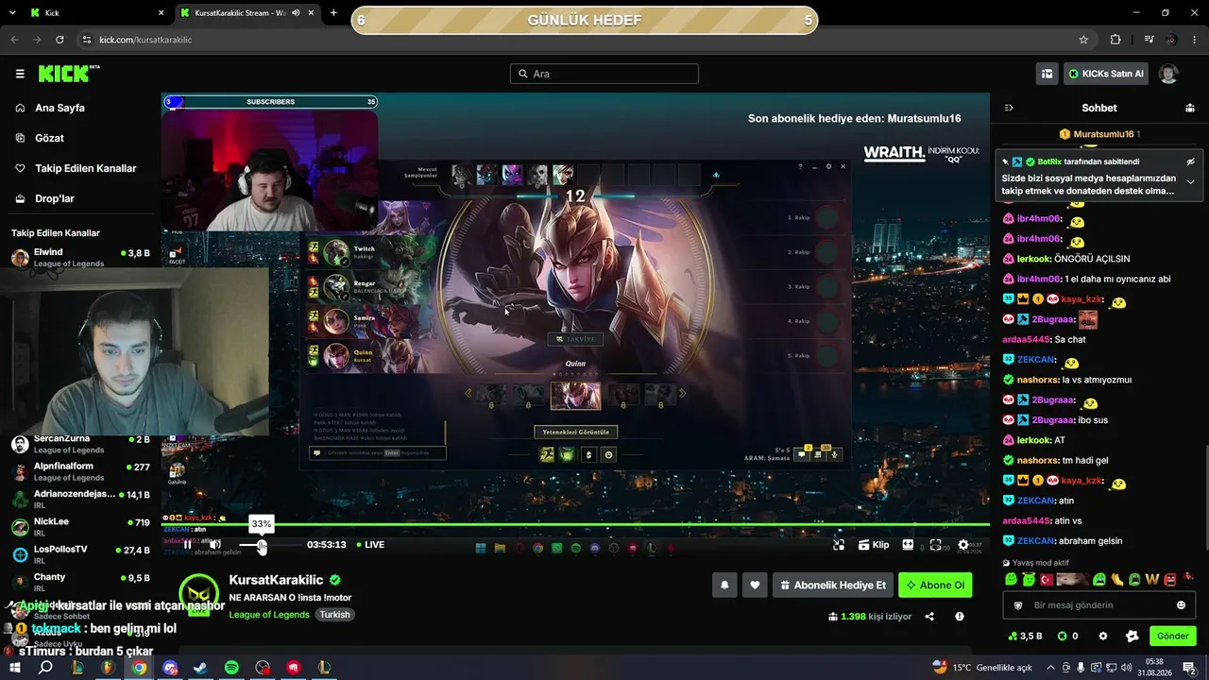The image size is (1209, 680).
Task: Open Discord from the taskbar
Action: (x=170, y=668)
